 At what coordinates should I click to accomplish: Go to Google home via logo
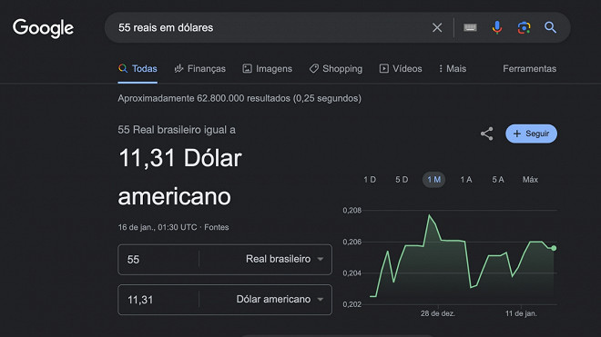click(x=43, y=28)
